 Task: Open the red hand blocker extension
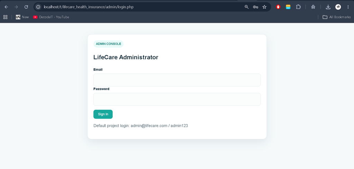278,7
